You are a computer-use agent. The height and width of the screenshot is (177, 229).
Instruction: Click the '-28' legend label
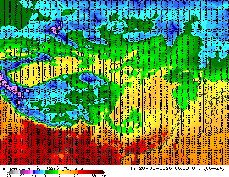point(7,176)
